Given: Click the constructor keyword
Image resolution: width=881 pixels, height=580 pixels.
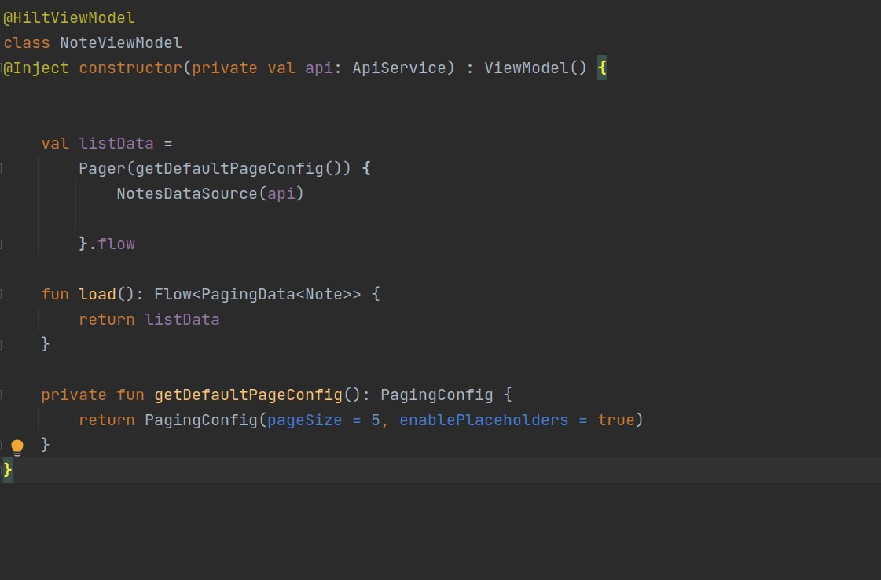Looking at the screenshot, I should [130, 68].
